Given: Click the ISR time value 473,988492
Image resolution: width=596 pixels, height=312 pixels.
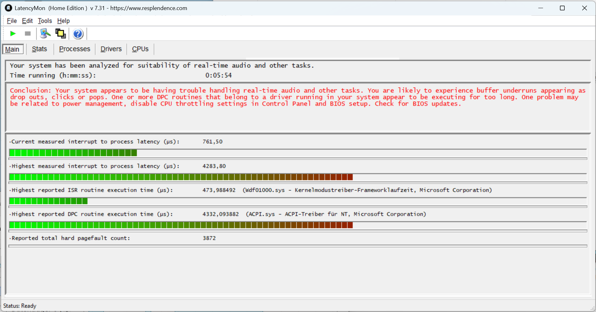Looking at the screenshot, I should tap(219, 190).
